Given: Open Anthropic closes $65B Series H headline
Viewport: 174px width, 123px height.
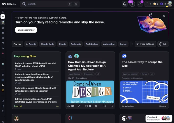Looking at the screenshot, I should click(x=36, y=65).
